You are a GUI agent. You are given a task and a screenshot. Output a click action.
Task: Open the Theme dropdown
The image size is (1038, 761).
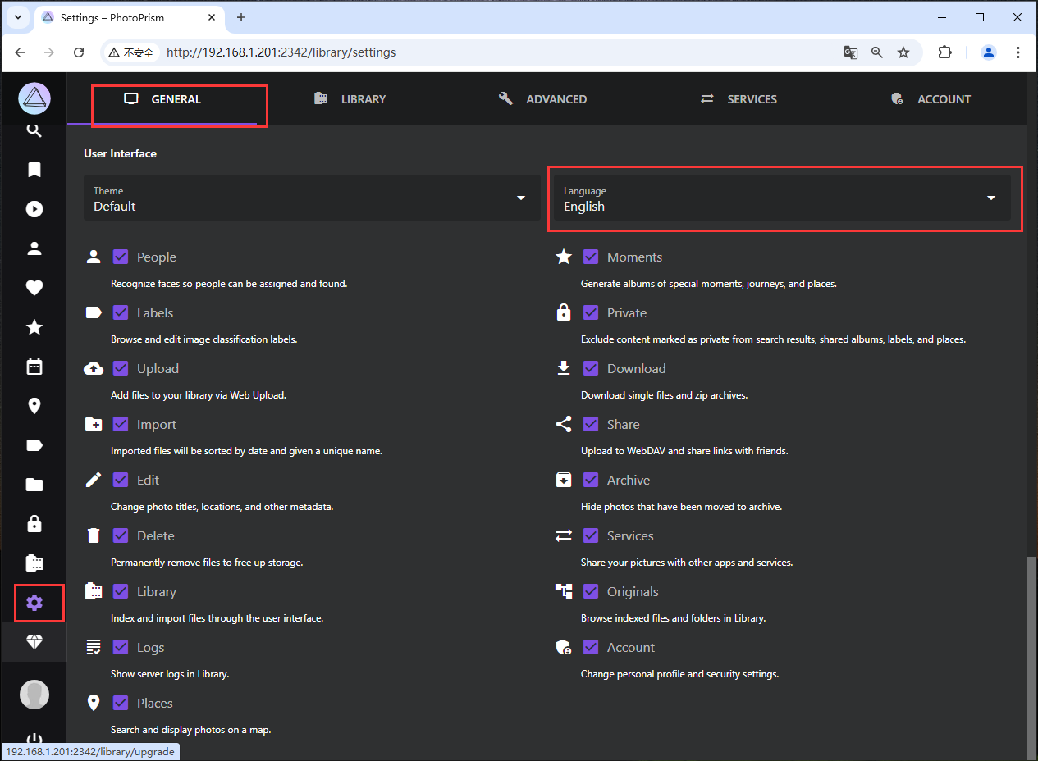[x=312, y=198]
